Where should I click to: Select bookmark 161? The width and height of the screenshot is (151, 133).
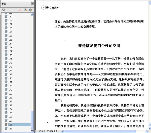(x=10, y=20)
